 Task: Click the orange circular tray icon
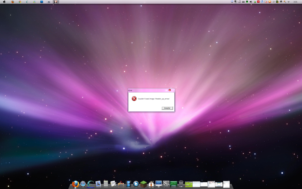(270, 2)
